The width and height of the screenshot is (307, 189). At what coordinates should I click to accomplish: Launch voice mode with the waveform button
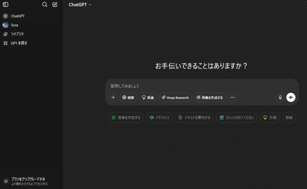(291, 97)
